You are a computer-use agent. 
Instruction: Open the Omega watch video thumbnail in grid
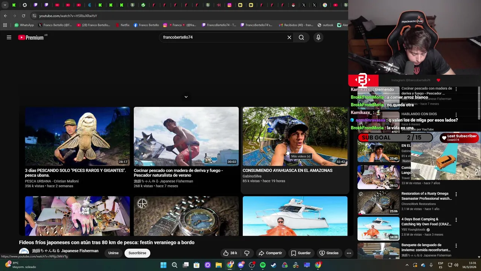pos(186,216)
